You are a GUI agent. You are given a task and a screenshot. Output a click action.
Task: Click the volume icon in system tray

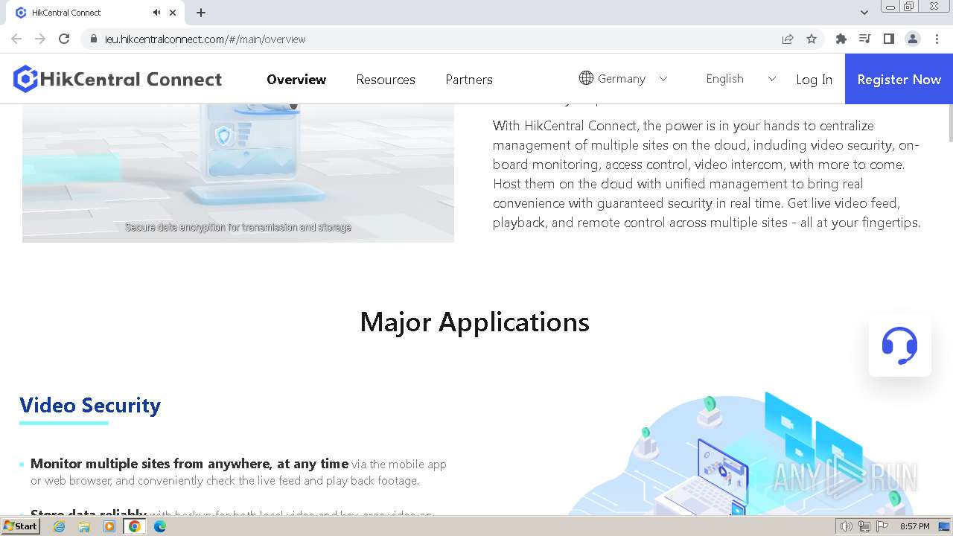click(847, 526)
